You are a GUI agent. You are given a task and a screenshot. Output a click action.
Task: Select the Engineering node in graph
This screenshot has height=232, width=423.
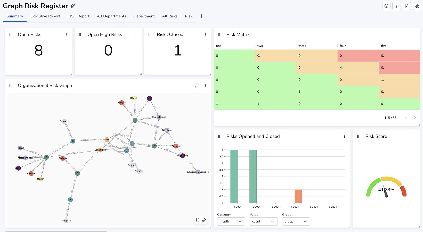click(183, 156)
